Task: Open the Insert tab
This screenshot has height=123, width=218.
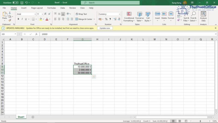Action: (x=24, y=8)
